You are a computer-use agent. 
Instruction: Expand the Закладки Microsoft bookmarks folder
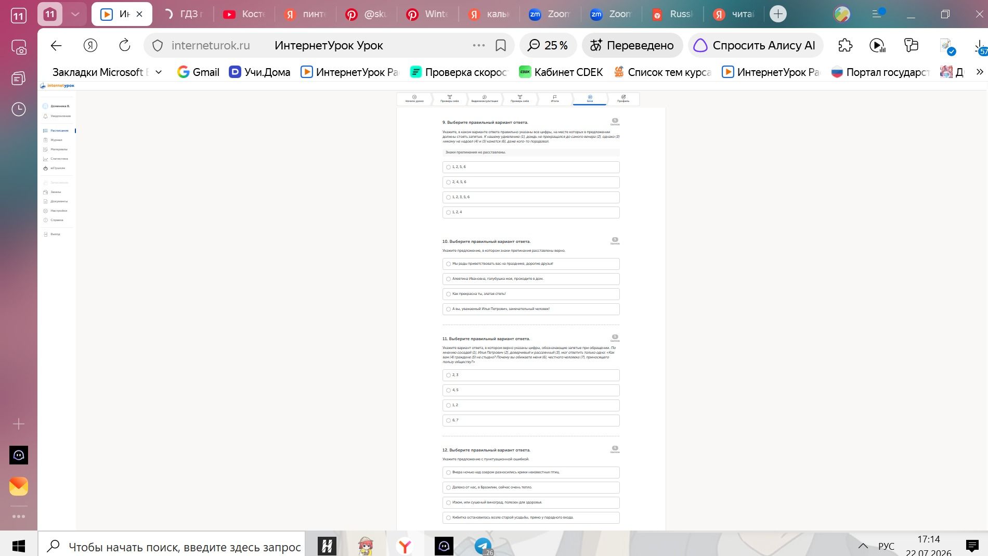107,72
